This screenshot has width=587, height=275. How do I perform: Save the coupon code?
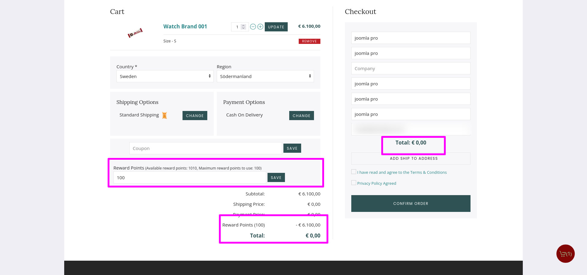click(x=292, y=148)
